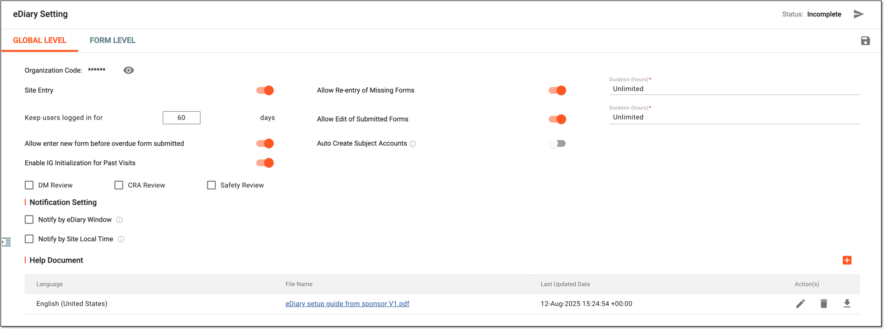Switch to the GLOBAL LEVEL tab
This screenshot has height=329, width=884.
pos(40,40)
